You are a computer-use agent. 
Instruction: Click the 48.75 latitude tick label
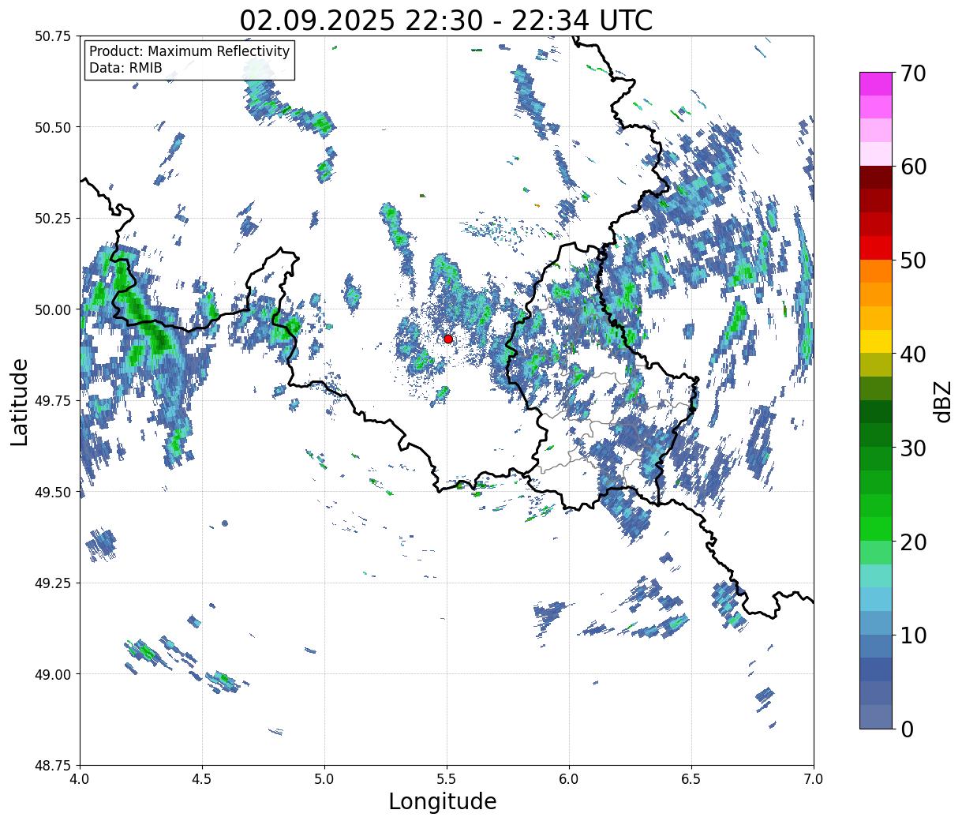coord(53,765)
